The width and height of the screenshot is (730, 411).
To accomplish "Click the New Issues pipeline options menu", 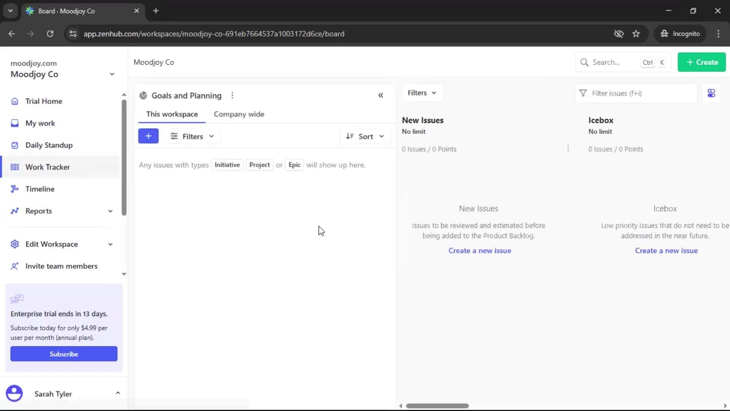I will pyautogui.click(x=568, y=149).
